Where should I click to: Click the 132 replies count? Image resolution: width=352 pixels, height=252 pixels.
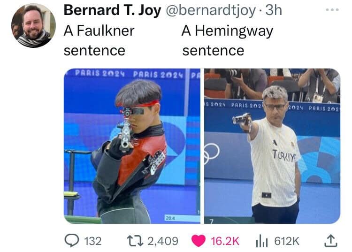[x=93, y=241]
